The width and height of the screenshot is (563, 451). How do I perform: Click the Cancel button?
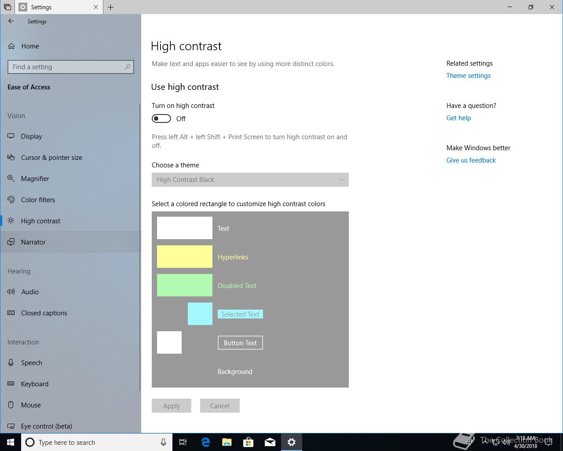220,406
